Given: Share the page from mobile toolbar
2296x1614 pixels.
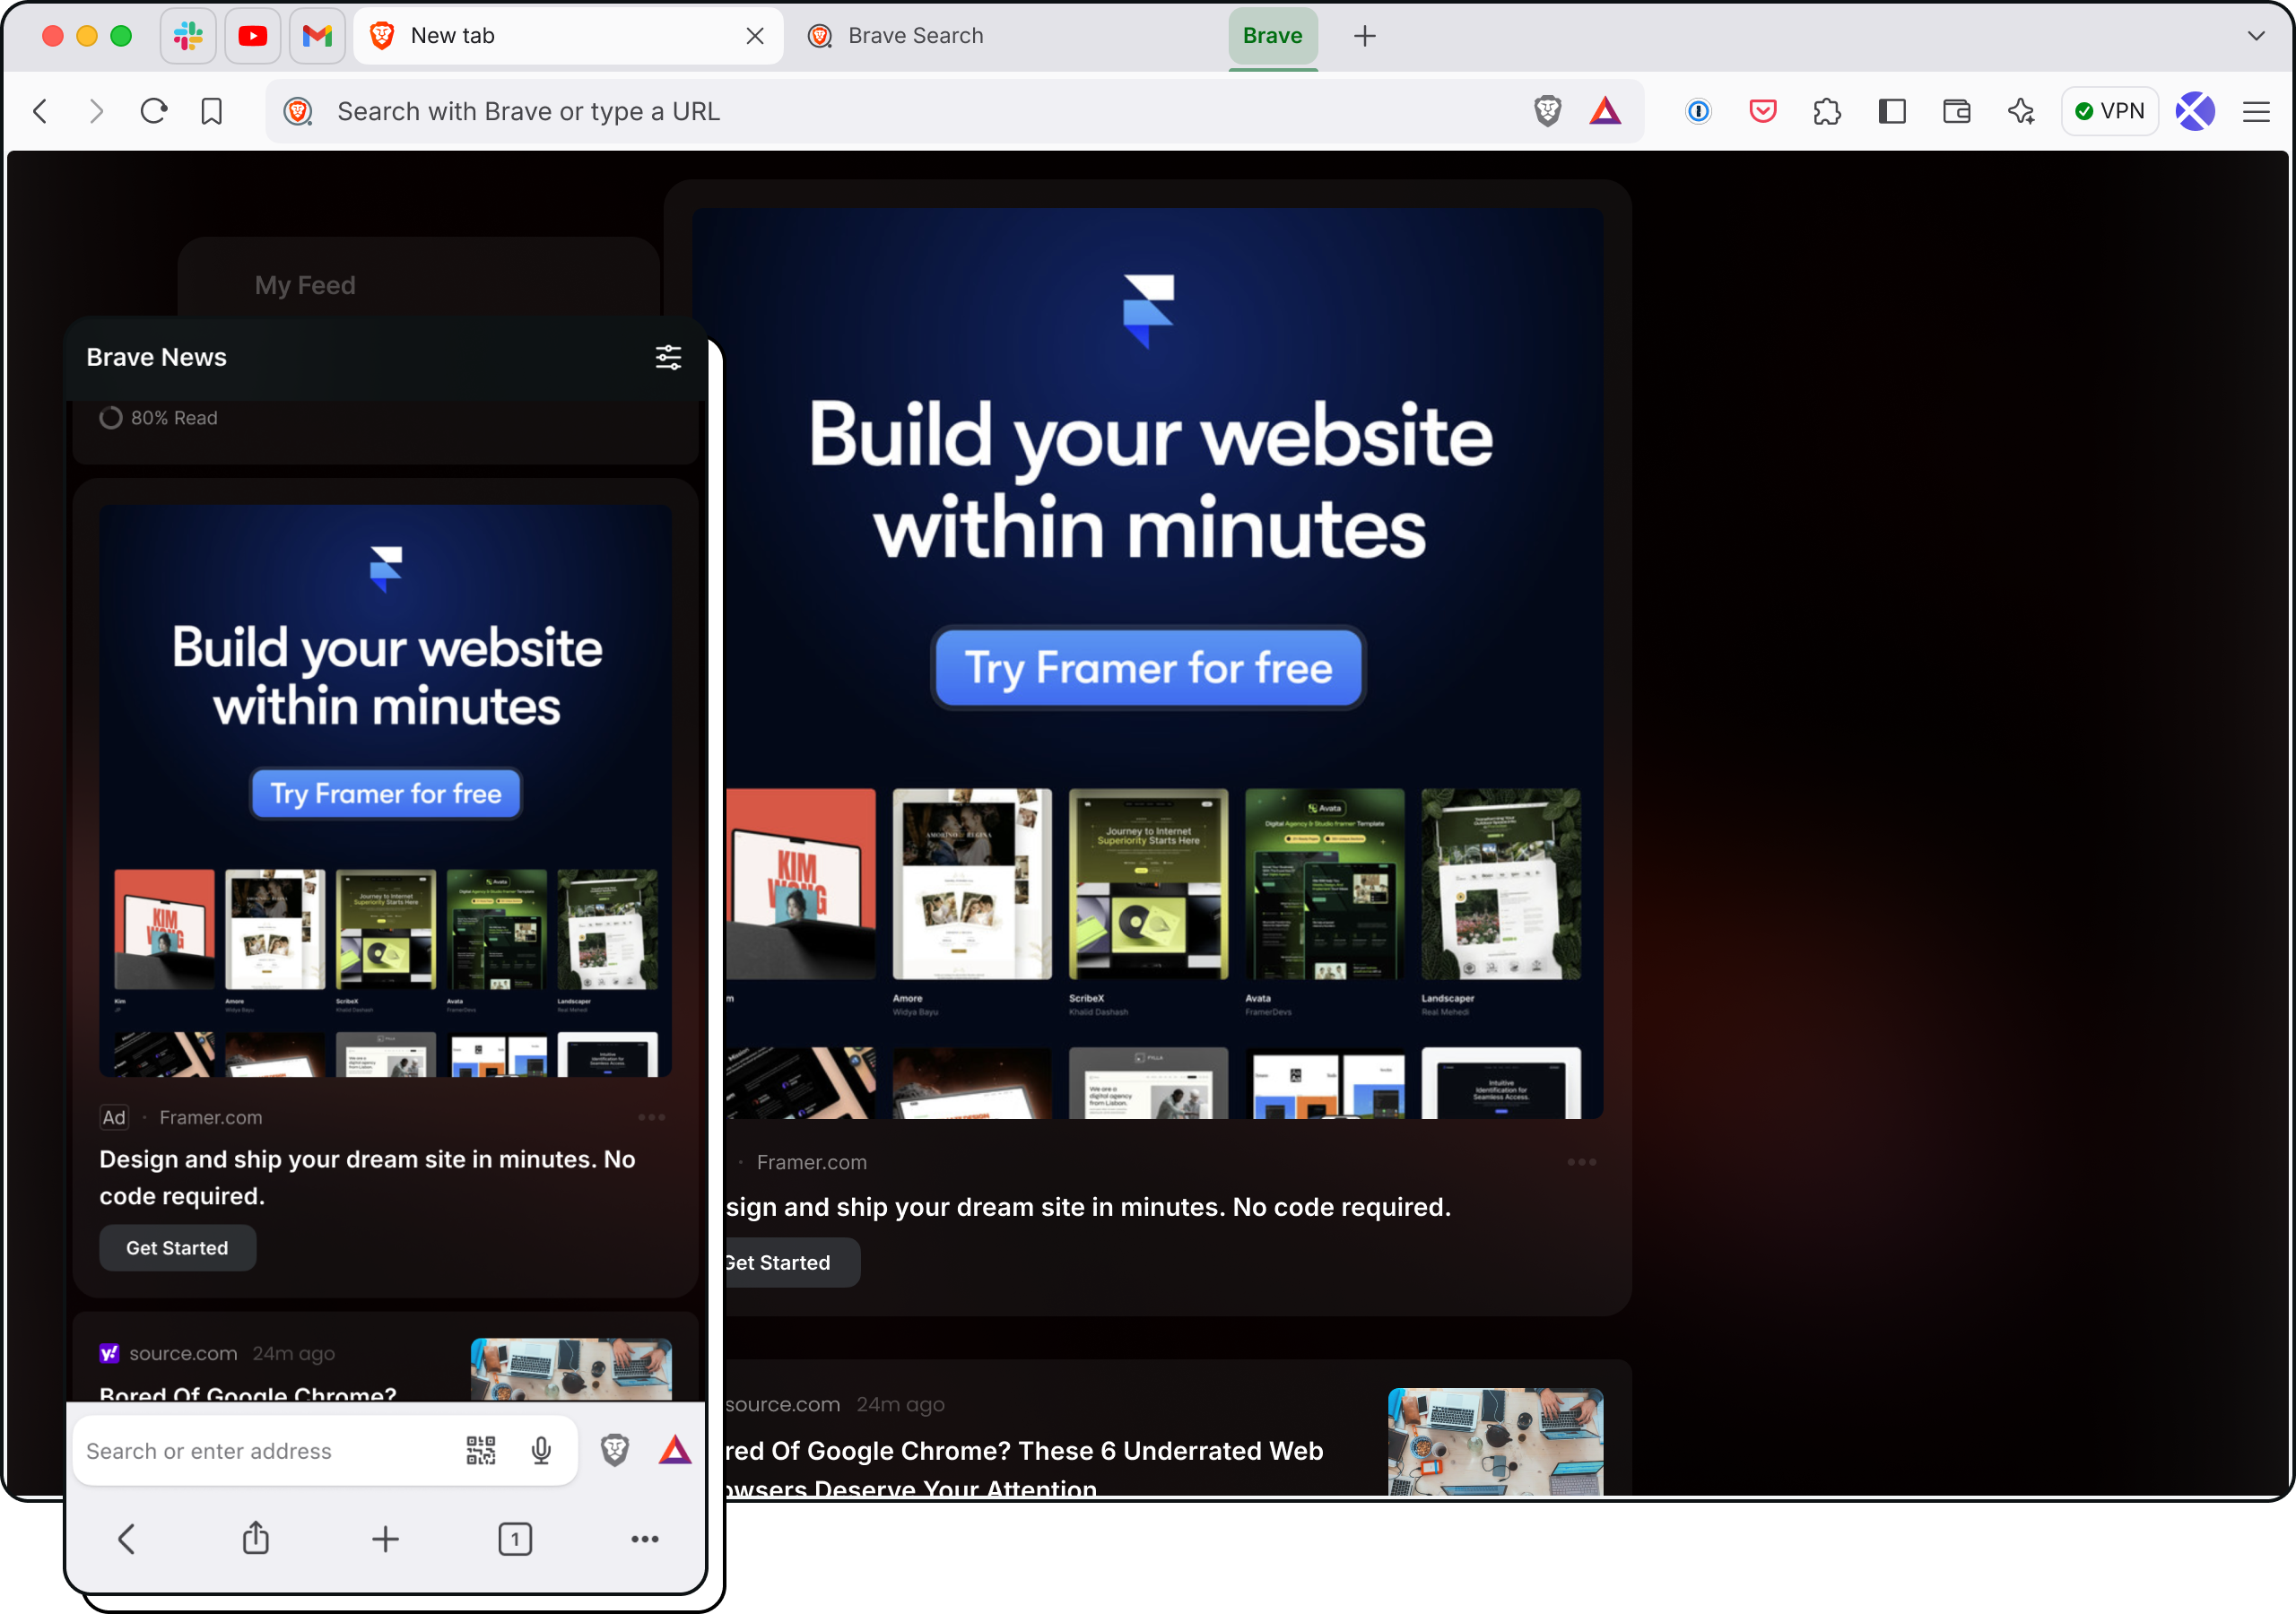Looking at the screenshot, I should [x=256, y=1539].
